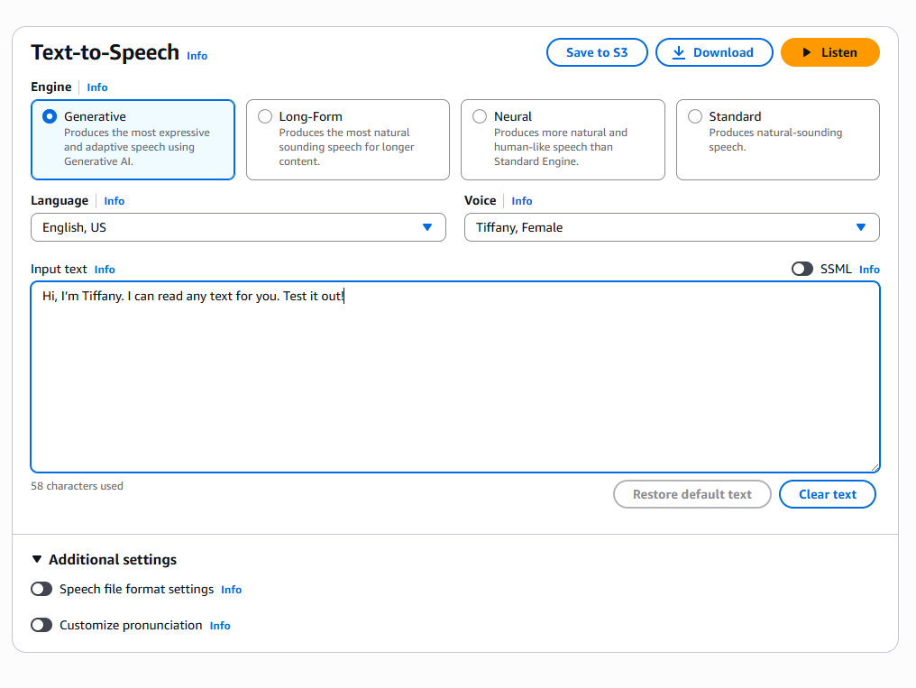Screen dimensions: 916x688
Task: Enable Customize pronunciation toggle
Action: point(41,625)
